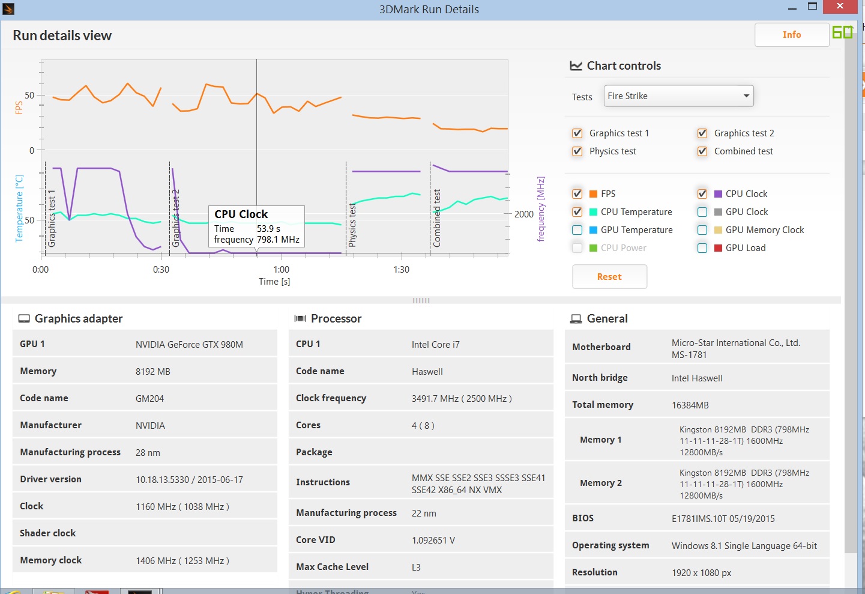The width and height of the screenshot is (865, 594).
Task: Click the blue GPU Temperature swatch
Action: (594, 230)
